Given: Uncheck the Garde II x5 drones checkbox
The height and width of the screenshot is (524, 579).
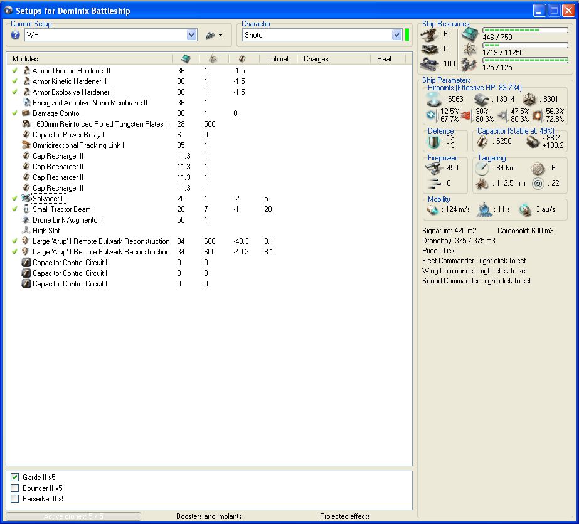Looking at the screenshot, I should (x=15, y=477).
